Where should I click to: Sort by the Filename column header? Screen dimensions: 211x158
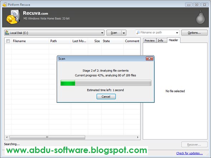(30, 41)
